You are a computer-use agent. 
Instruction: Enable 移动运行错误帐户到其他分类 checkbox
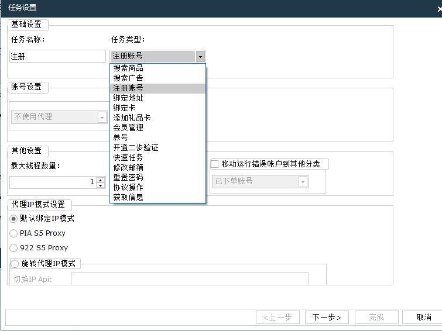(x=214, y=164)
